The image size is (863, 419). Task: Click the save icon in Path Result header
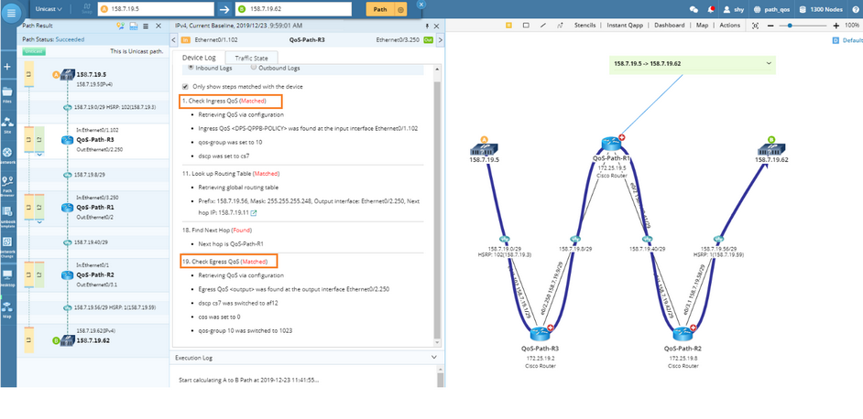pyautogui.click(x=133, y=26)
